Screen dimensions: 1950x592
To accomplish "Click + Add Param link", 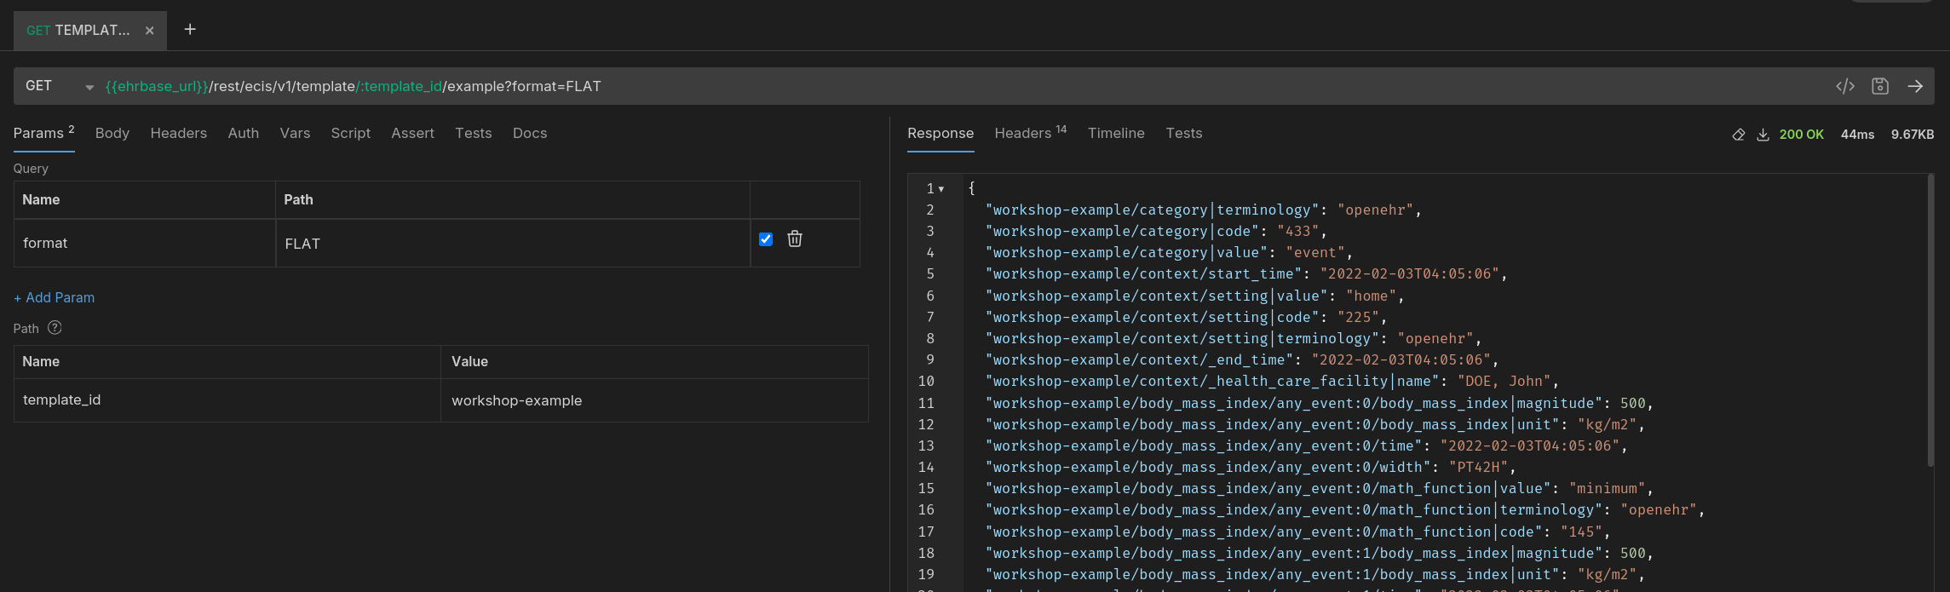I will pyautogui.click(x=55, y=298).
